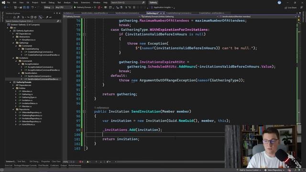Navigate to previous issue up arrow
This screenshot has height=172, width=306.
coord(96,161)
